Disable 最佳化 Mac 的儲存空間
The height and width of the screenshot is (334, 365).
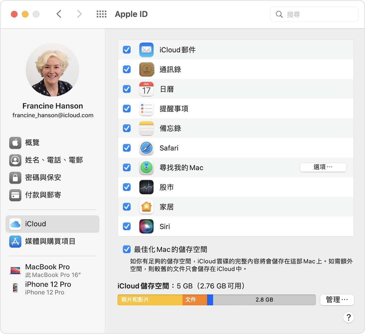click(x=127, y=249)
